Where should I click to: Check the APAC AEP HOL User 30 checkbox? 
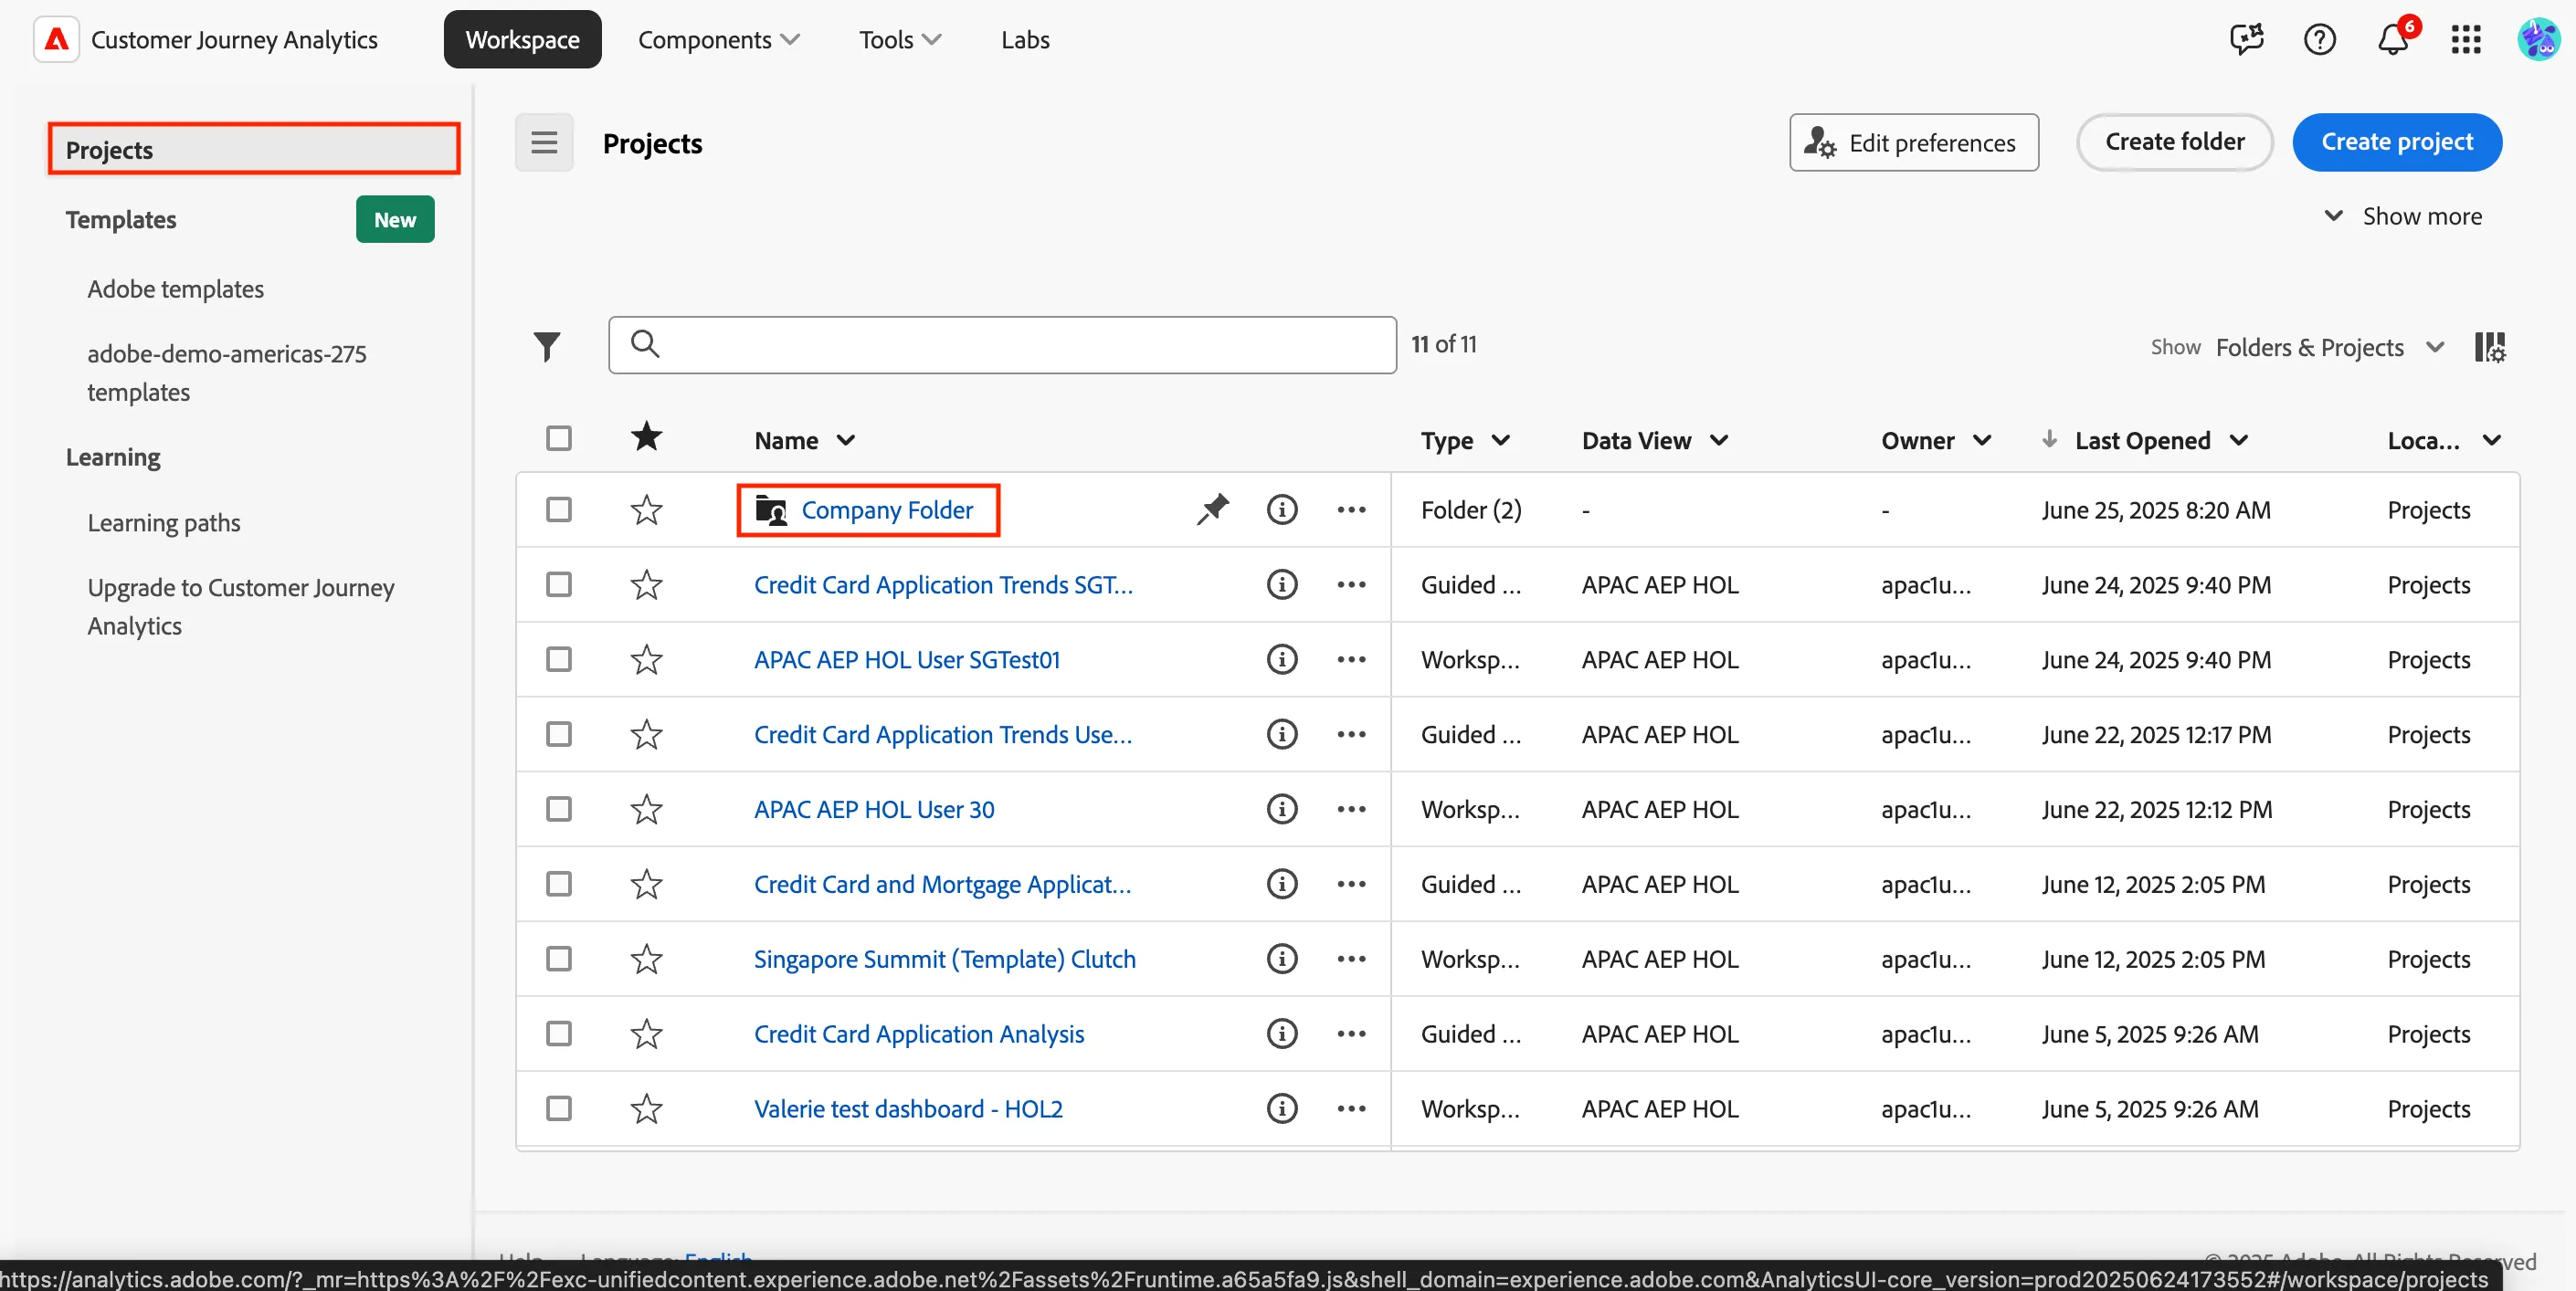pos(559,808)
